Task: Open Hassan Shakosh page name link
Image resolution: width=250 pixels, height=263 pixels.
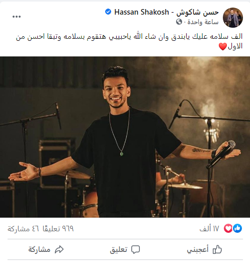Action: (166, 12)
